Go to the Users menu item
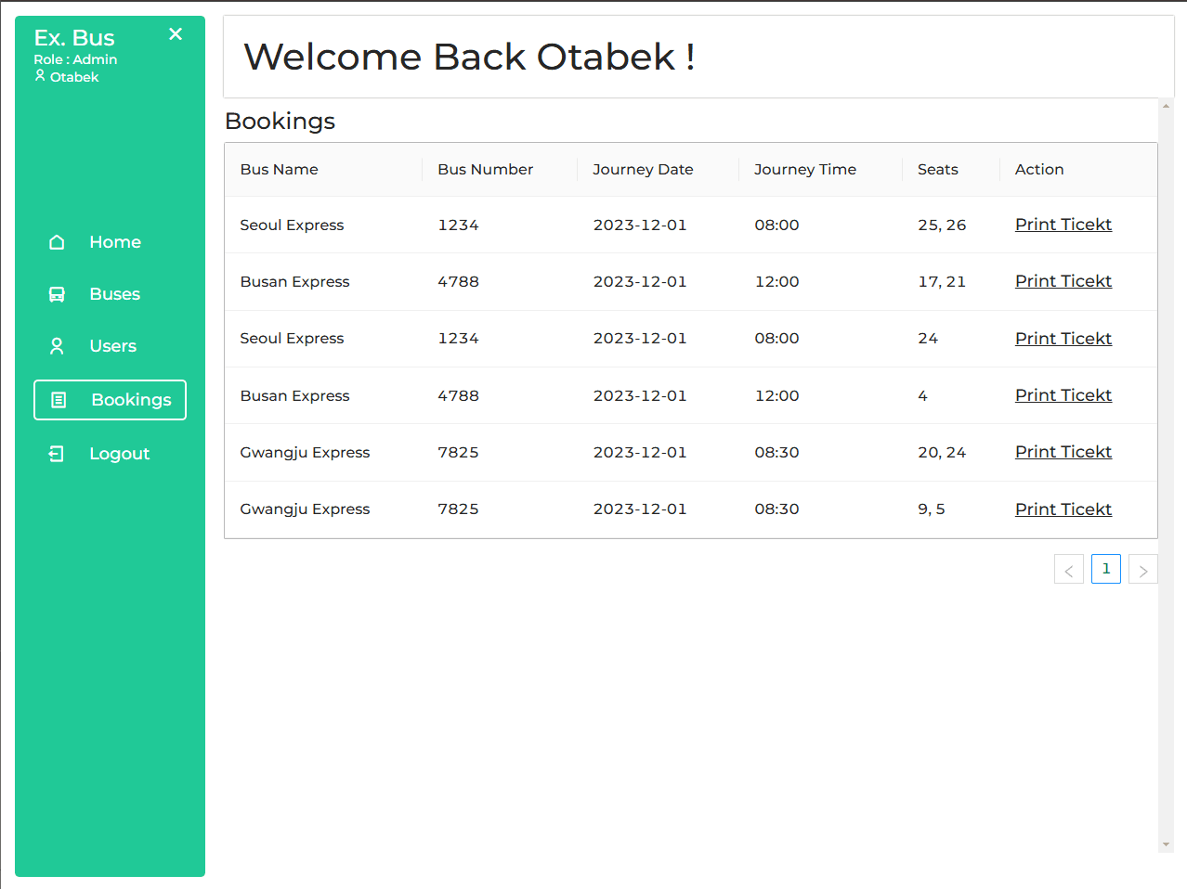The width and height of the screenshot is (1187, 889). (x=112, y=346)
